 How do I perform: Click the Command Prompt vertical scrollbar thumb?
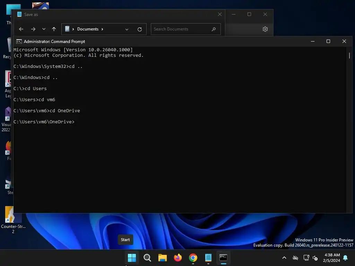349,55
